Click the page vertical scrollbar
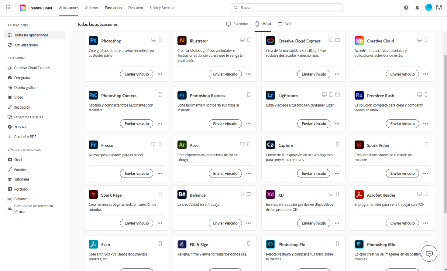 (445, 134)
